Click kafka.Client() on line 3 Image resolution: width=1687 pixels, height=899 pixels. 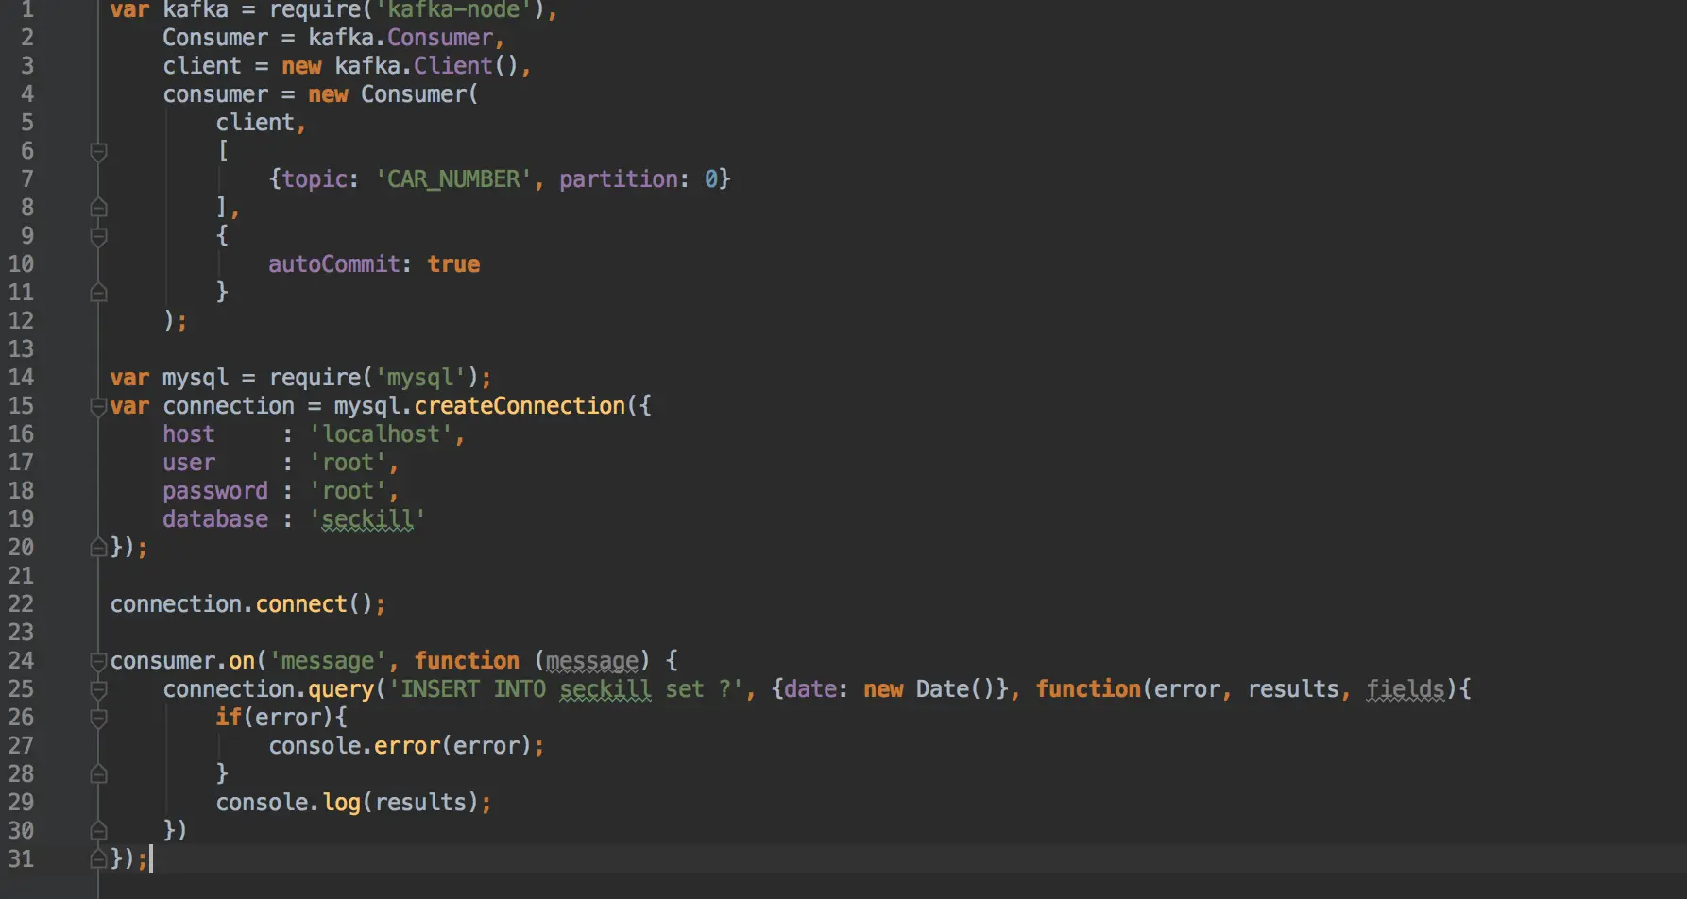coord(426,66)
